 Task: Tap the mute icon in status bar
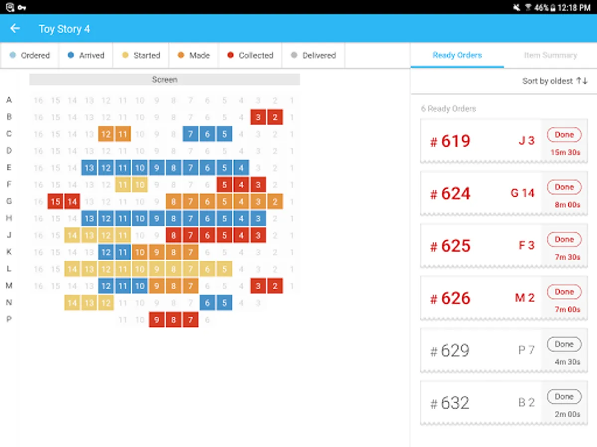(516, 7)
